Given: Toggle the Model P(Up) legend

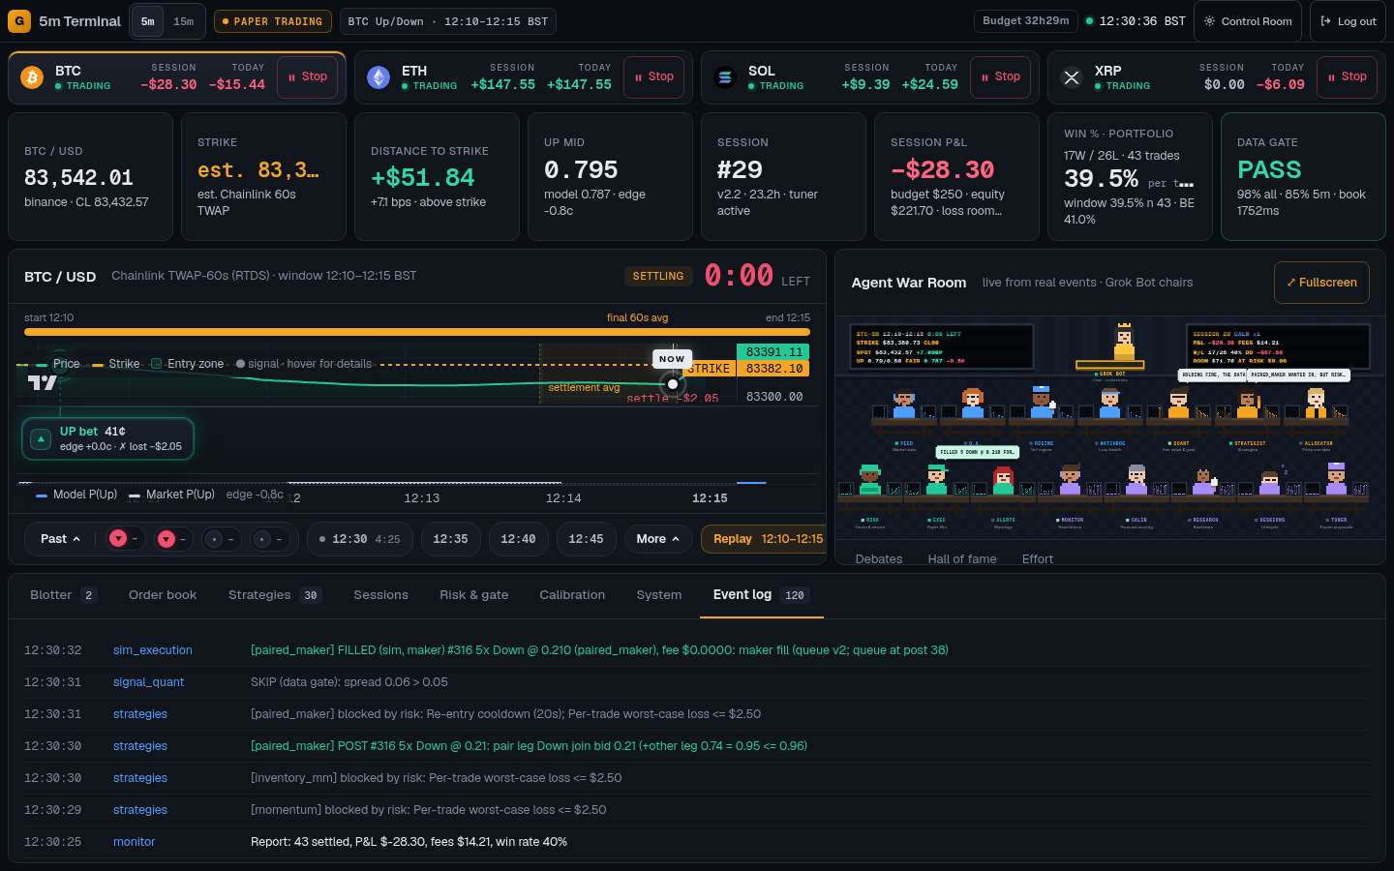Looking at the screenshot, I should coord(76,495).
